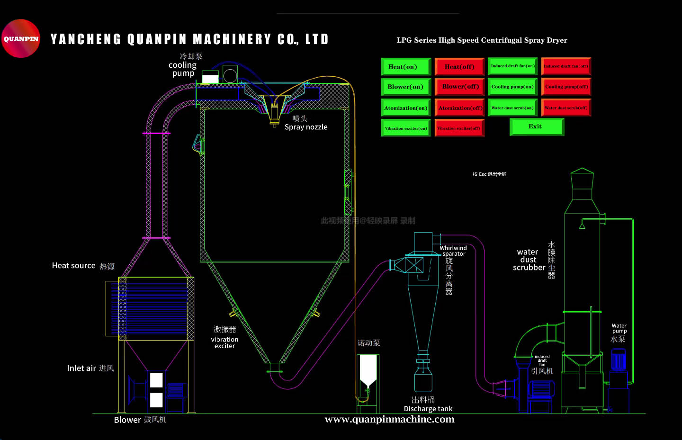Start the blower with Blower(on)
Screen dimensions: 682x440
[x=406, y=87]
